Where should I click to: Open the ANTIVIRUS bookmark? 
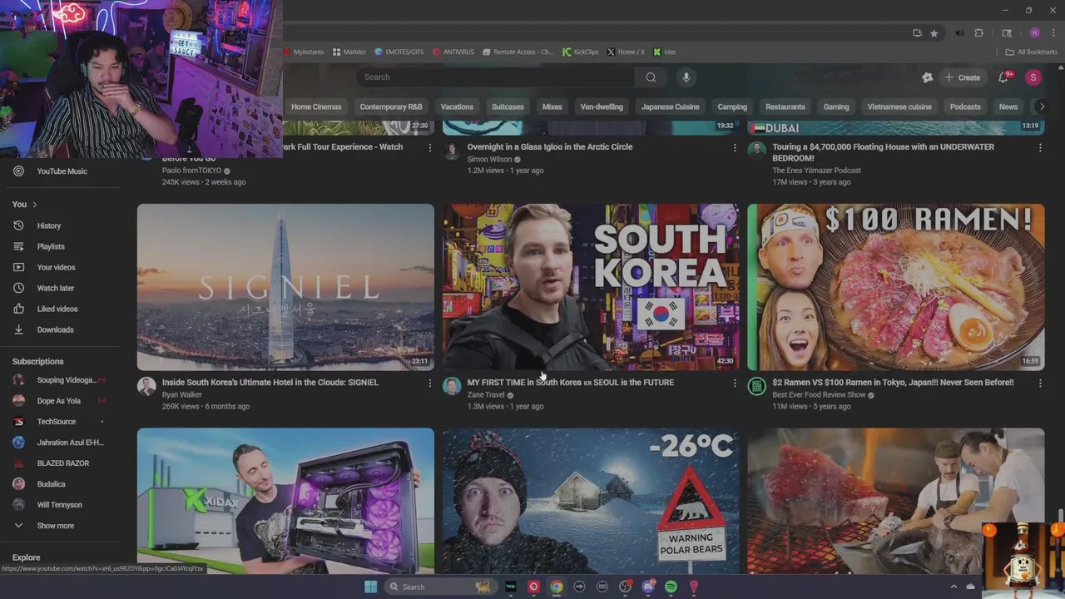(453, 52)
